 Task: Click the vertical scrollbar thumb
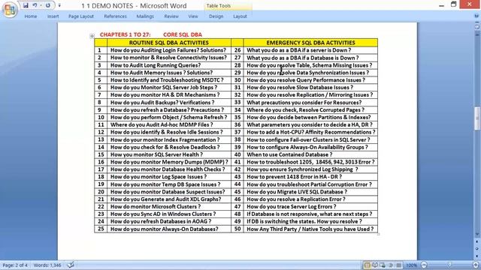(x=477, y=118)
